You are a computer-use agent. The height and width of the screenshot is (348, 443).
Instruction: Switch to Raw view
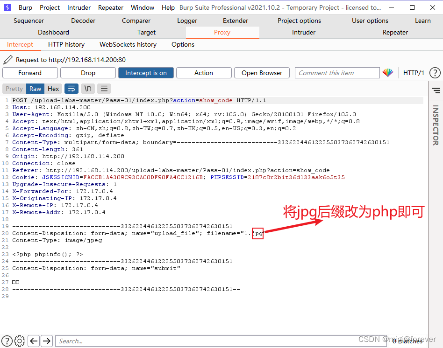pyautogui.click(x=36, y=89)
